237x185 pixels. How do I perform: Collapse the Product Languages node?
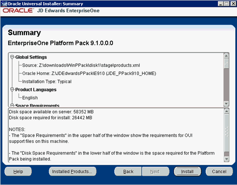pos(12,90)
